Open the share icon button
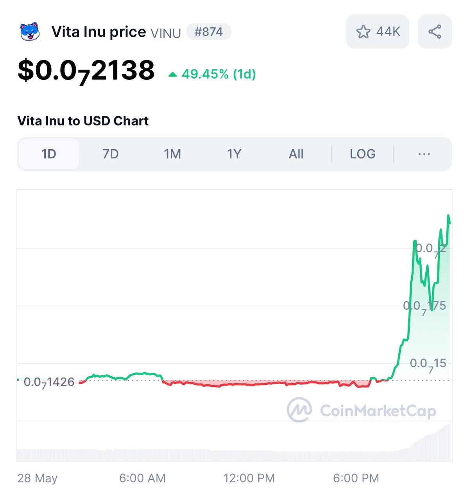The width and height of the screenshot is (469, 500). pos(435,32)
